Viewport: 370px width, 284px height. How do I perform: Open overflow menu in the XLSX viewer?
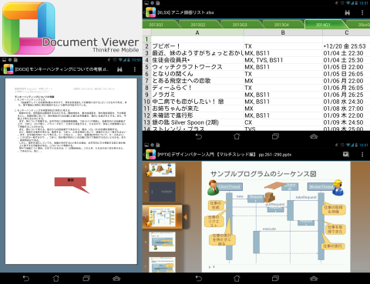tap(362, 12)
